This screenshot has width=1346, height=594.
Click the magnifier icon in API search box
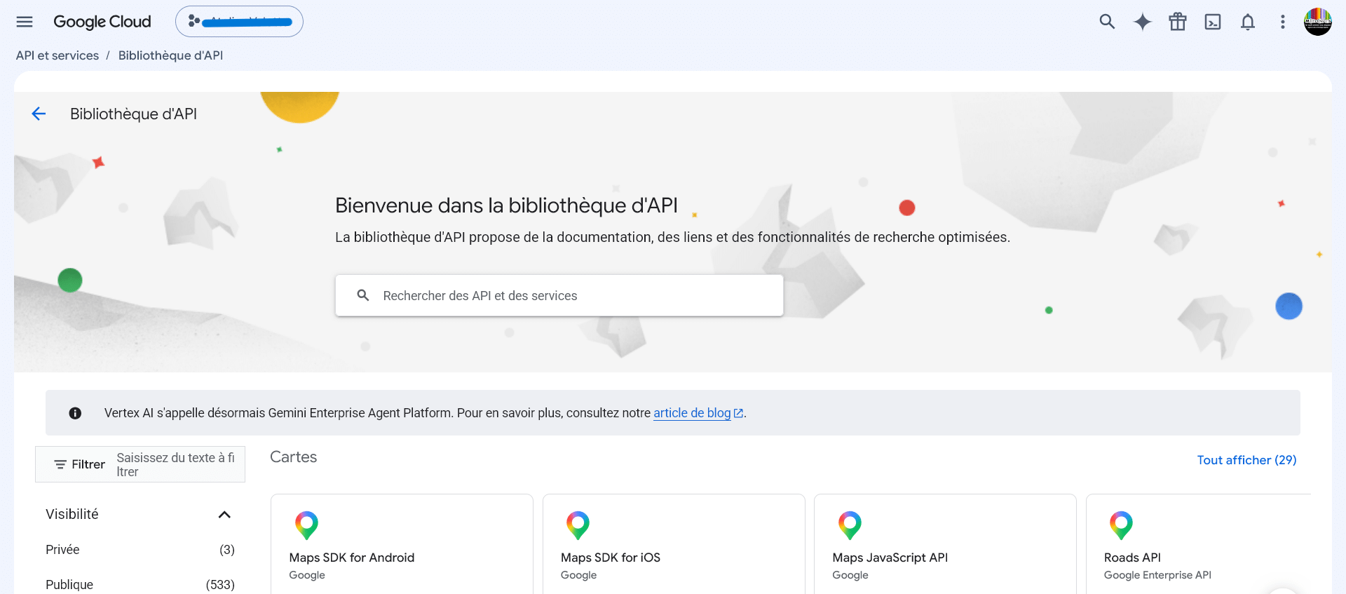tap(363, 295)
